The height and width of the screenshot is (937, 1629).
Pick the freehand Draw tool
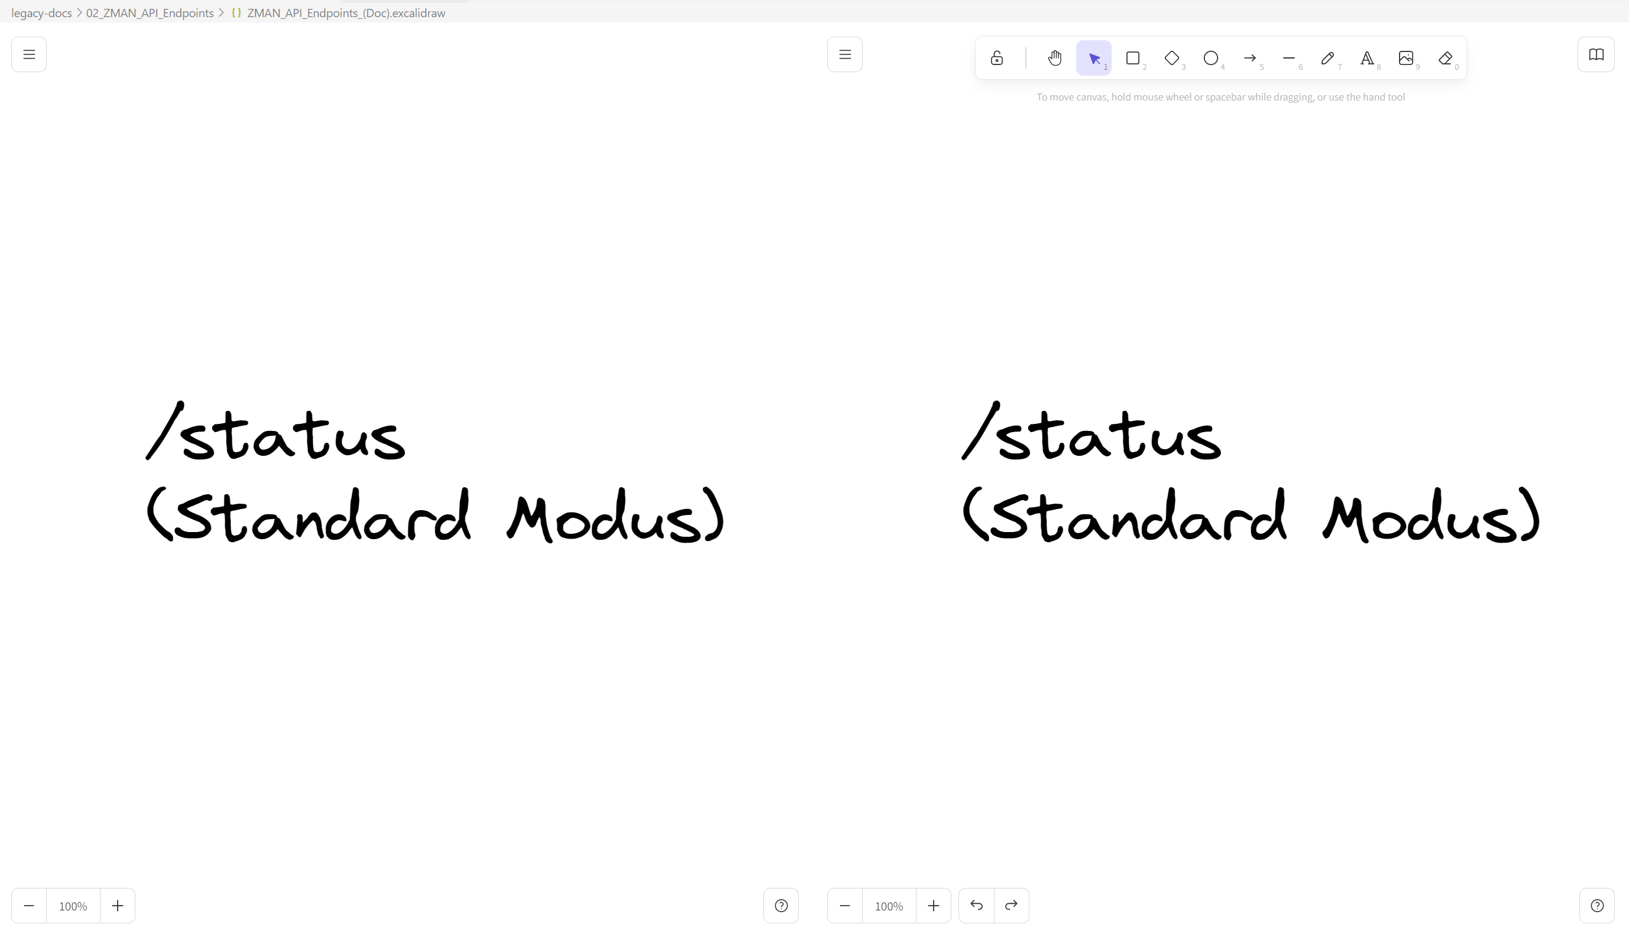pos(1328,58)
